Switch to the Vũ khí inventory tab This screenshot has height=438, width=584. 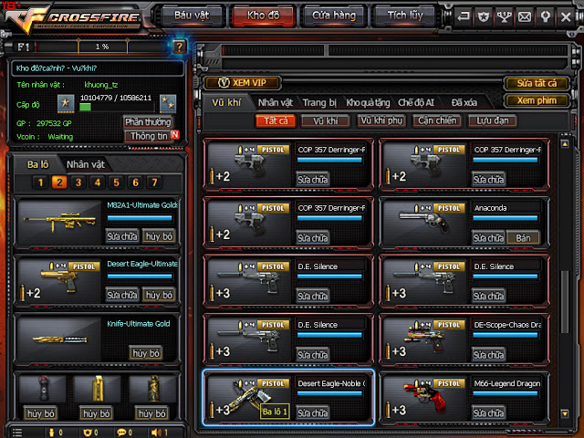pyautogui.click(x=226, y=102)
